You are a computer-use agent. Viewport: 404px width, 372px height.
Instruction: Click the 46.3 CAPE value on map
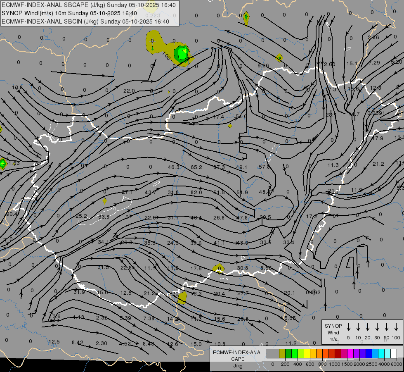pyautogui.click(x=173, y=167)
